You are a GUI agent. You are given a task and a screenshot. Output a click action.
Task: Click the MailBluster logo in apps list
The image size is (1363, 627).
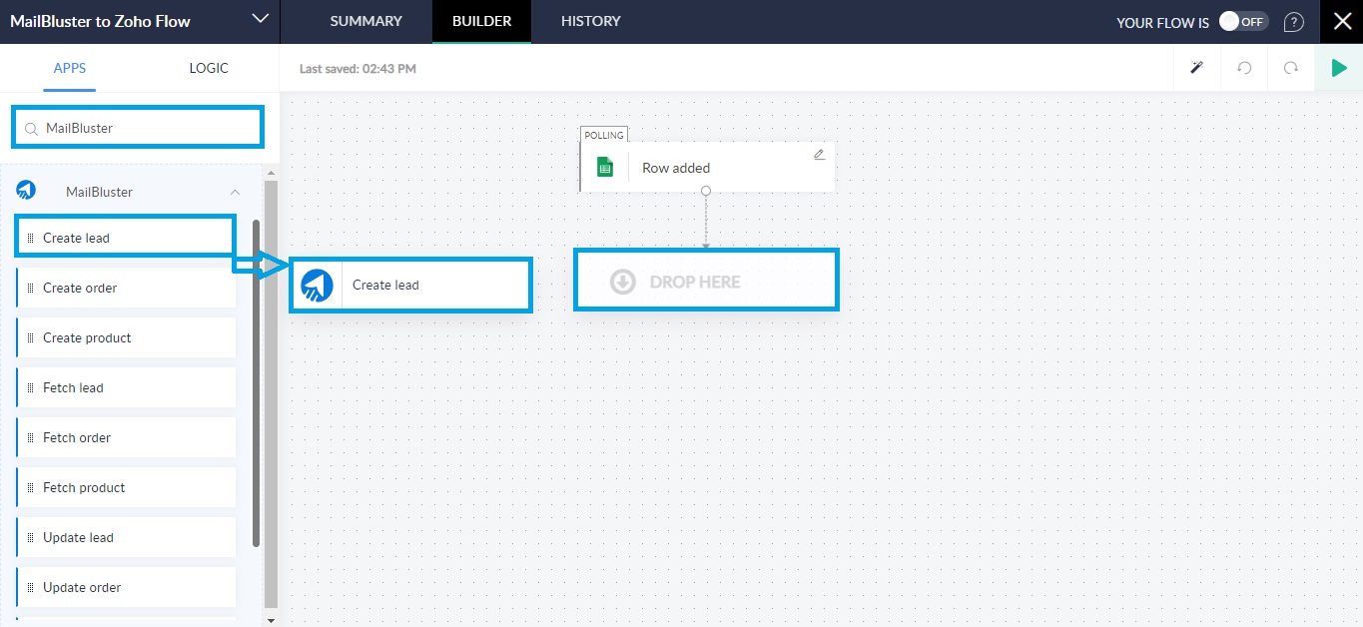[x=27, y=191]
